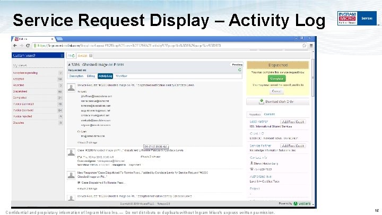Click the Service Partner label
The height and width of the screenshot is (215, 382).
click(x=260, y=145)
